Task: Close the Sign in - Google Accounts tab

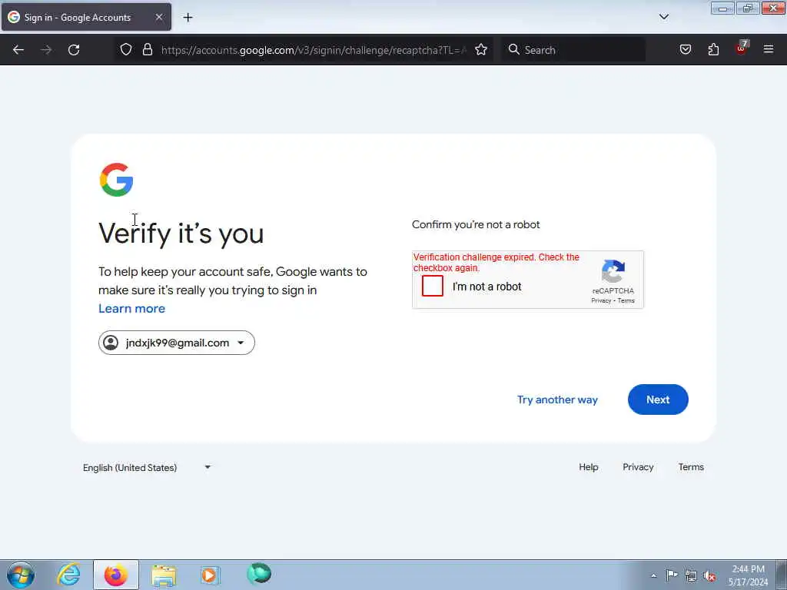Action: (x=158, y=17)
